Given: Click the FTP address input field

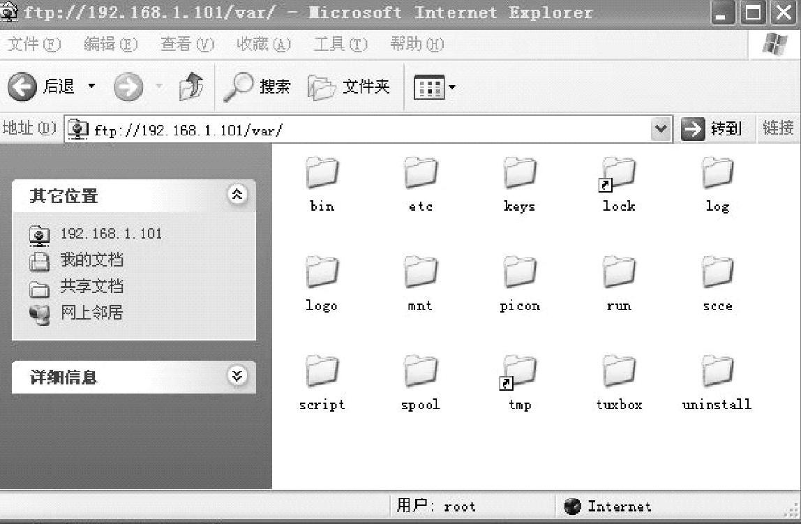Looking at the screenshot, I should point(370,130).
